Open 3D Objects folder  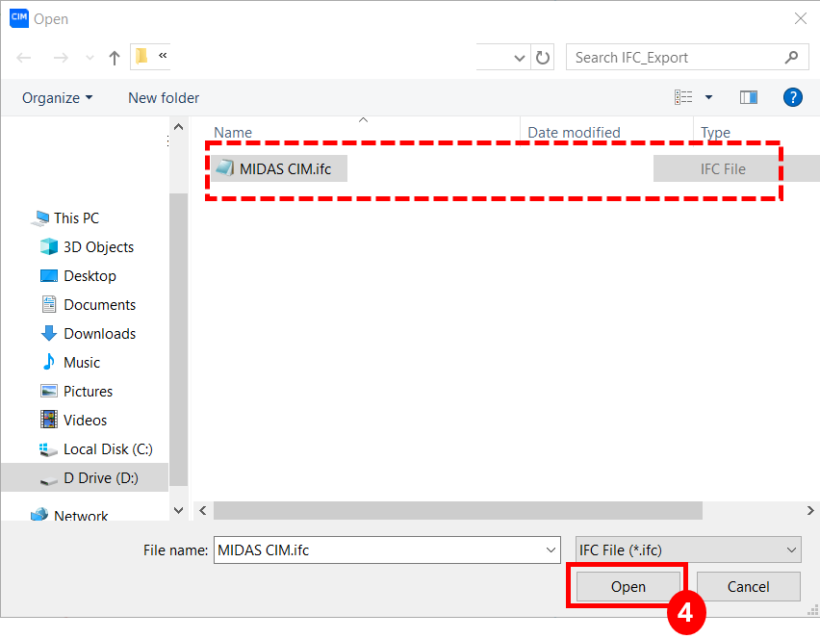tap(99, 246)
